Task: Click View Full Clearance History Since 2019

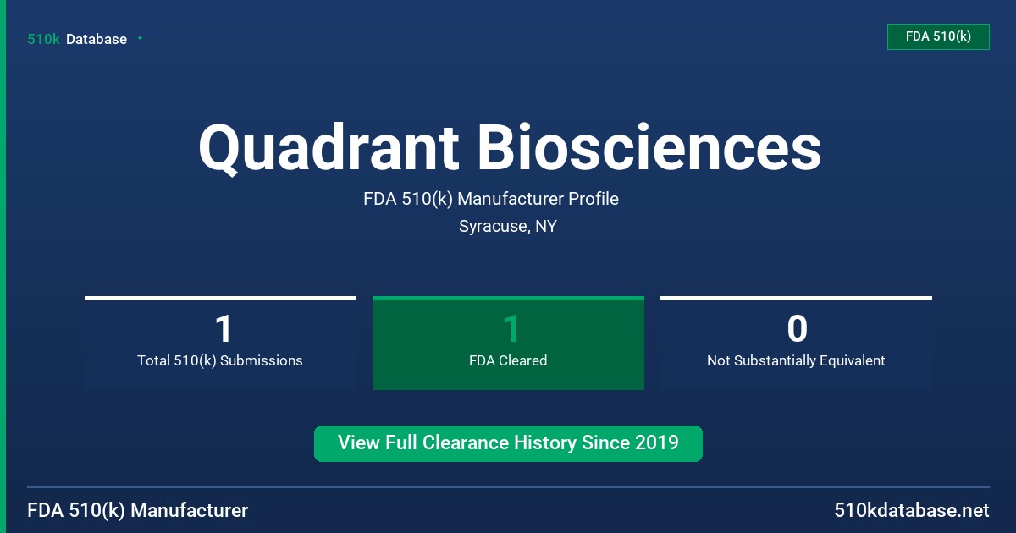Action: click(508, 443)
